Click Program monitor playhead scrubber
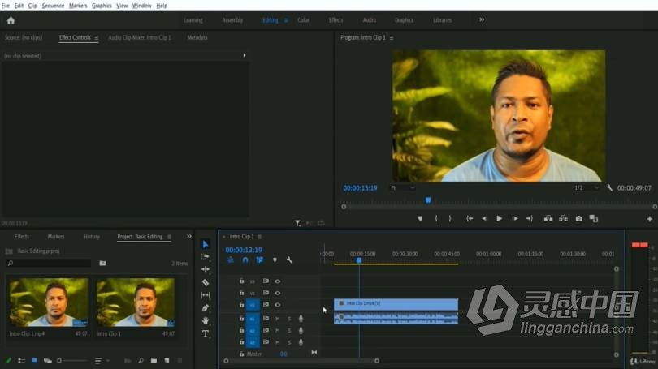The width and height of the screenshot is (658, 369). click(x=428, y=200)
